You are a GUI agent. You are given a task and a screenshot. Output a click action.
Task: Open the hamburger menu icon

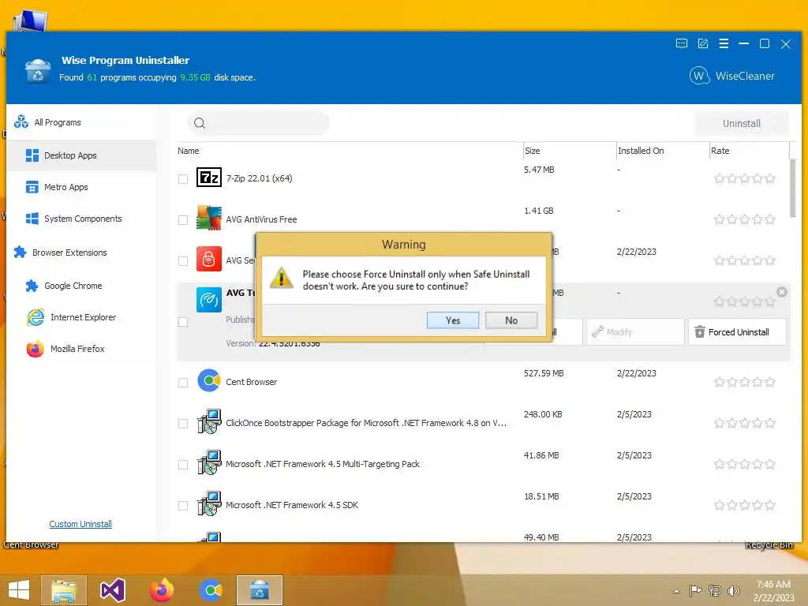[x=724, y=44]
